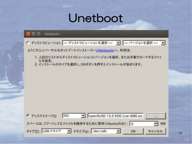
Task: Click the persistence space MB field
Action: (x=142, y=124)
